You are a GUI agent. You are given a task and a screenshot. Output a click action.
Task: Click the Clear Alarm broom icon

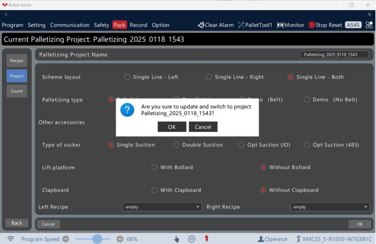point(201,25)
